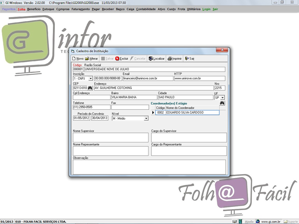
Task: Click the Sair exit toolbar button
Action: coord(189,59)
